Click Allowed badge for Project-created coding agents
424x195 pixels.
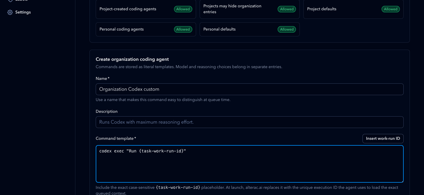183,9
